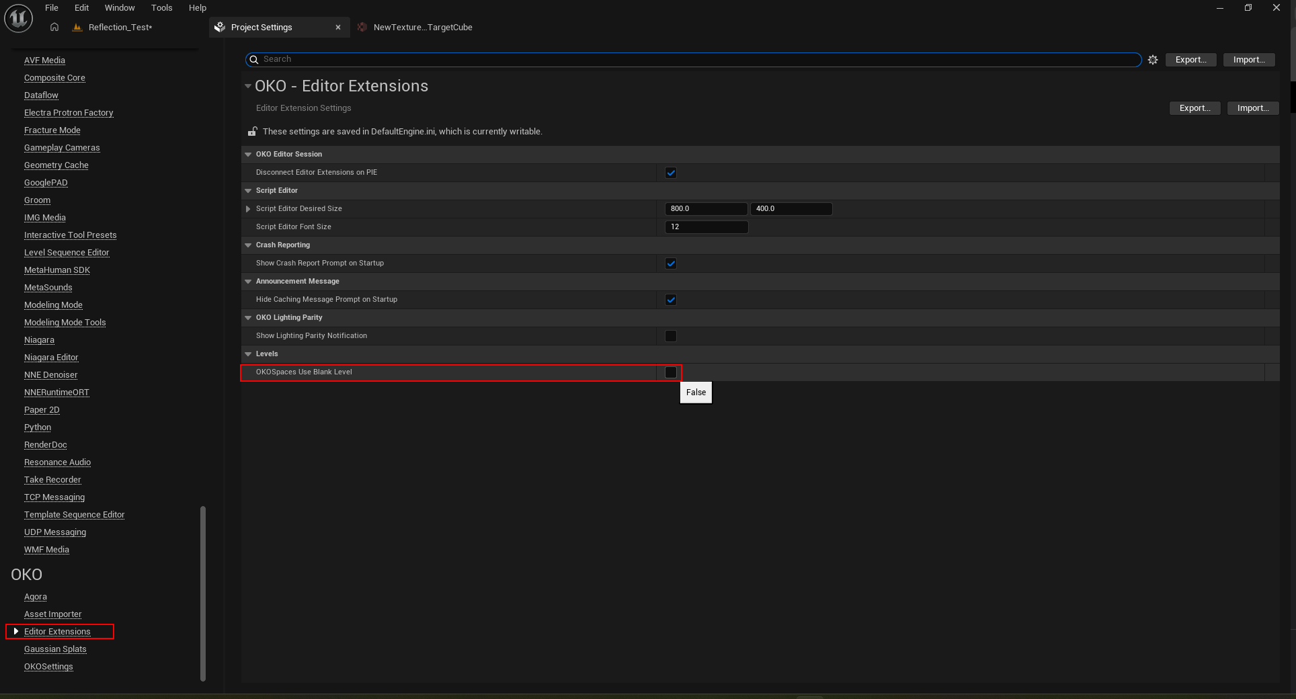The image size is (1296, 699).
Task: Click the unlocked padlock icon
Action: click(252, 131)
